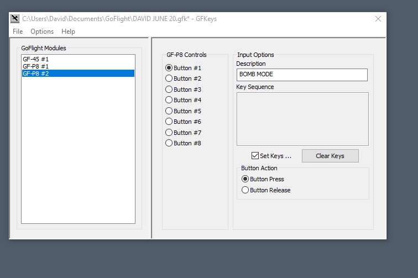Close the GFKeys window
Image resolution: width=418 pixels, height=278 pixels.
coord(378,19)
